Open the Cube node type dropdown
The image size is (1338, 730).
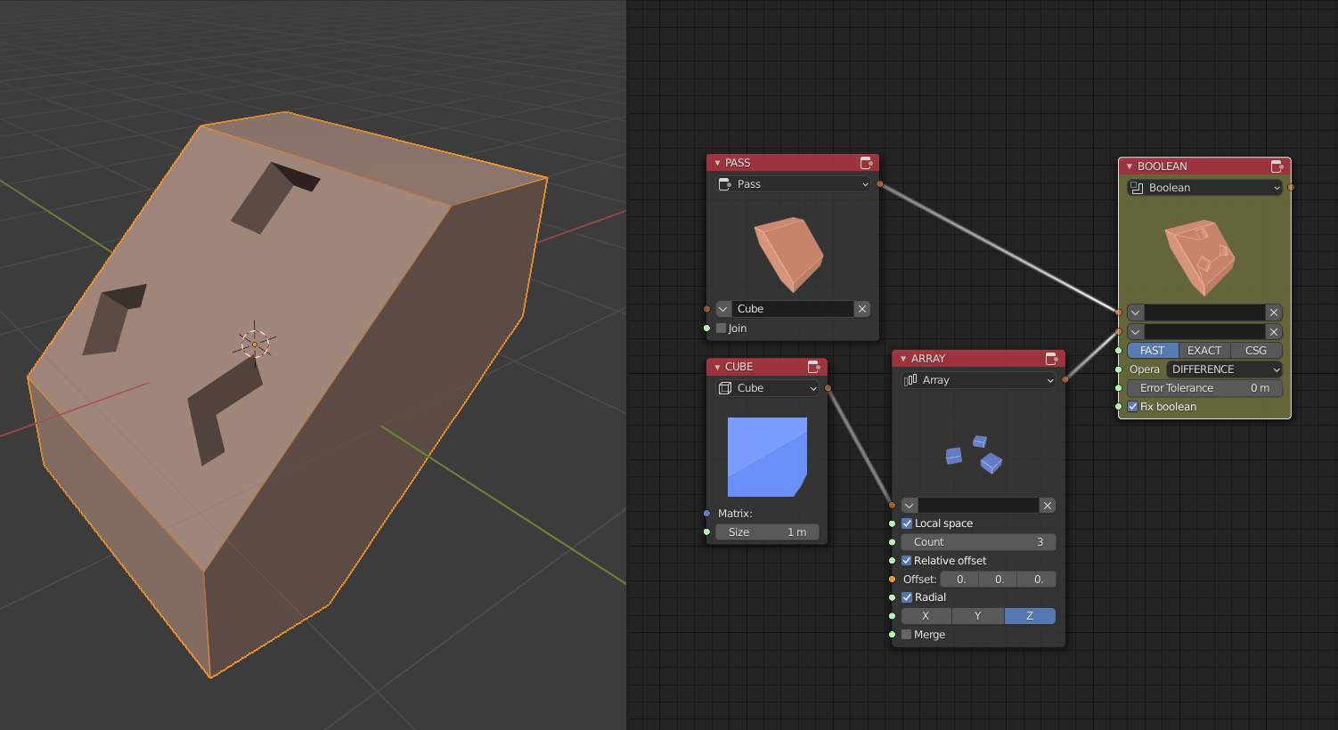click(x=767, y=388)
